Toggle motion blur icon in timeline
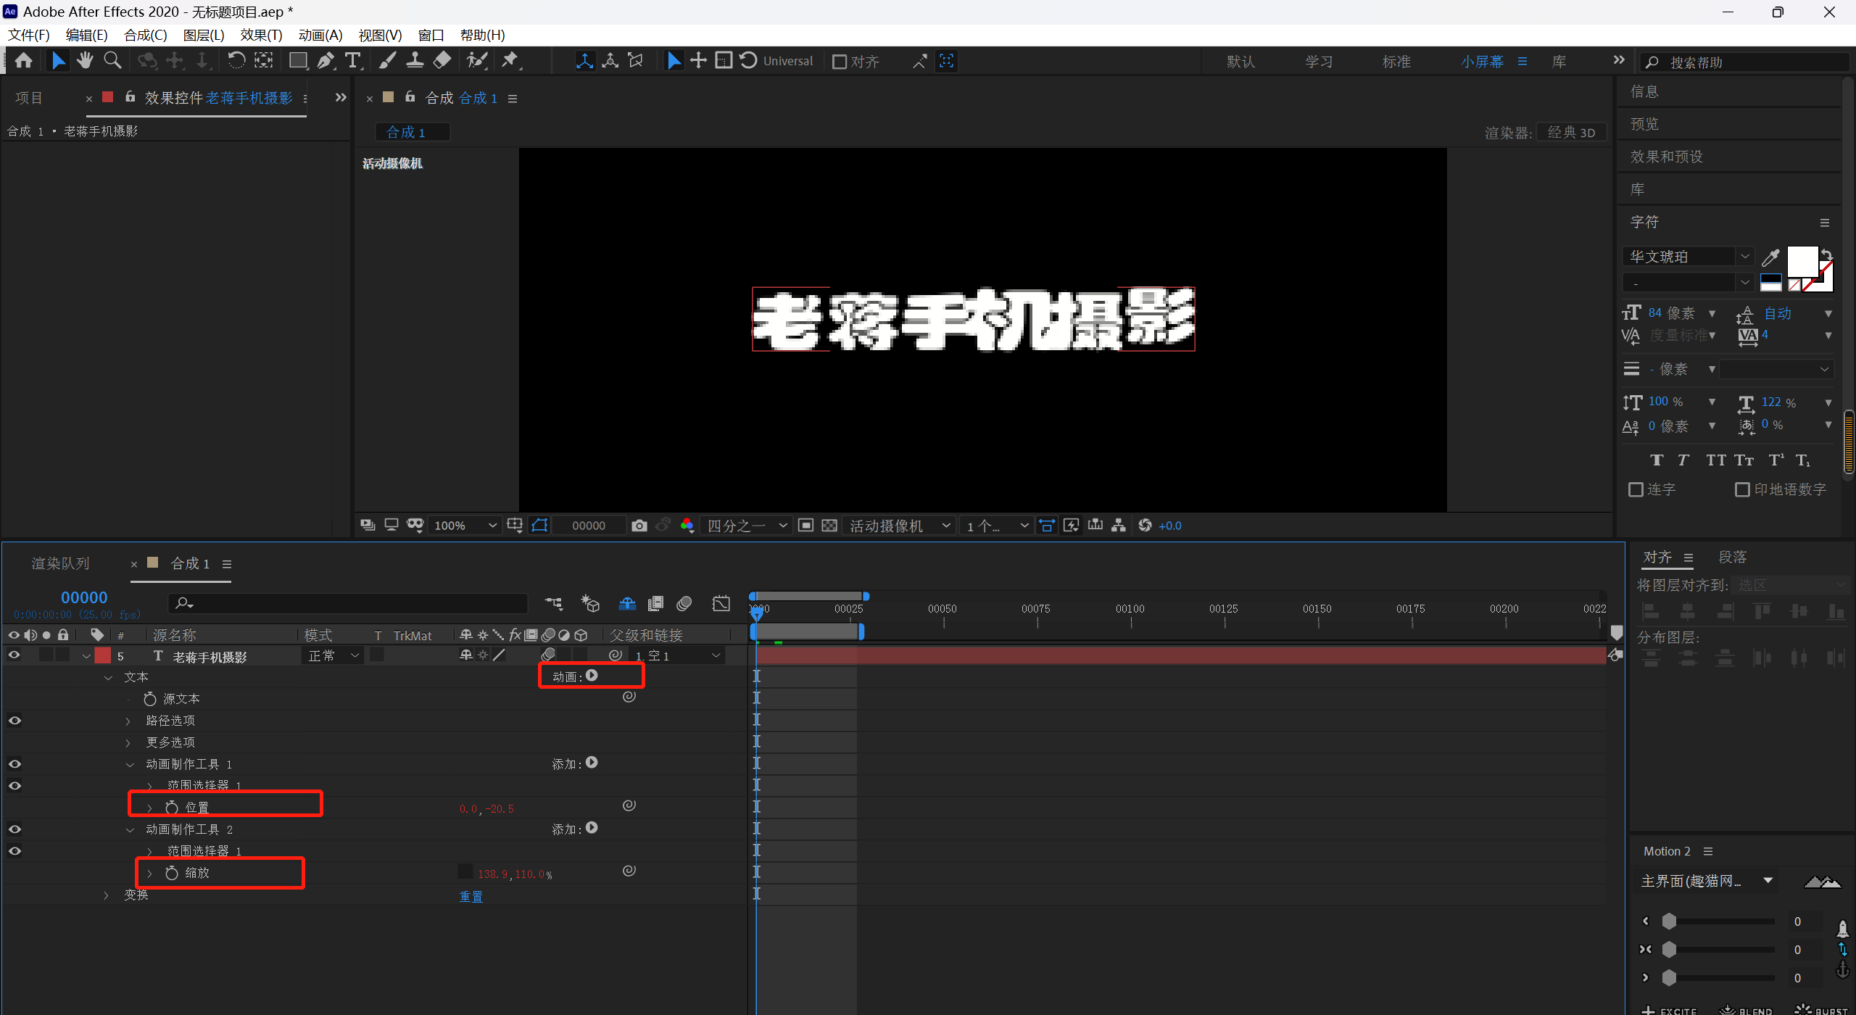 [x=684, y=603]
